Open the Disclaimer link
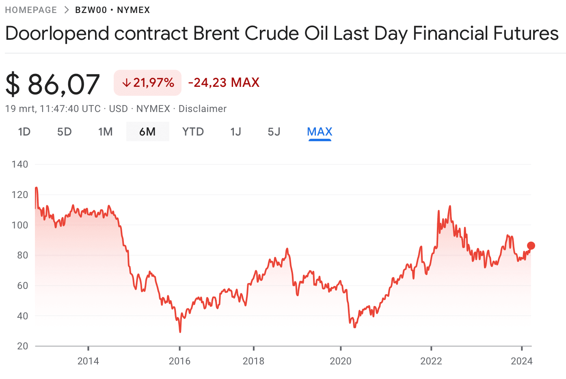 [202, 109]
